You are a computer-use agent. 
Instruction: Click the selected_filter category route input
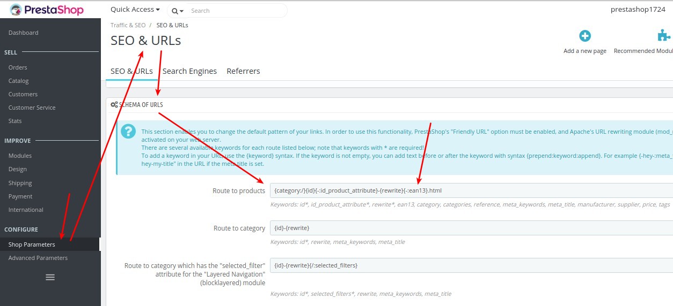pyautogui.click(x=471, y=265)
